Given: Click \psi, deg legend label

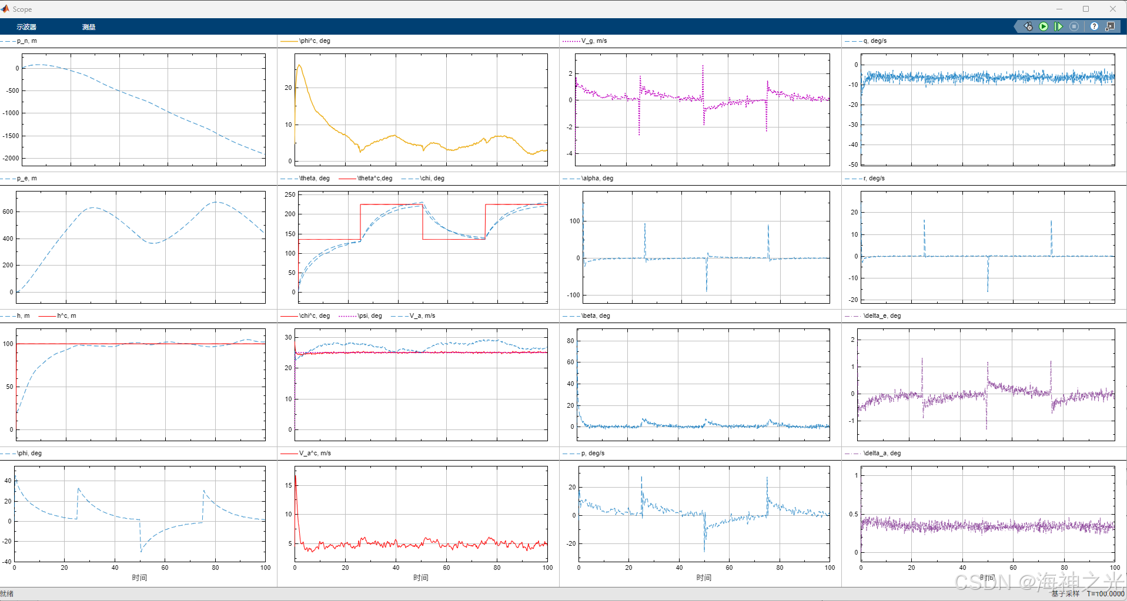Looking at the screenshot, I should (370, 316).
